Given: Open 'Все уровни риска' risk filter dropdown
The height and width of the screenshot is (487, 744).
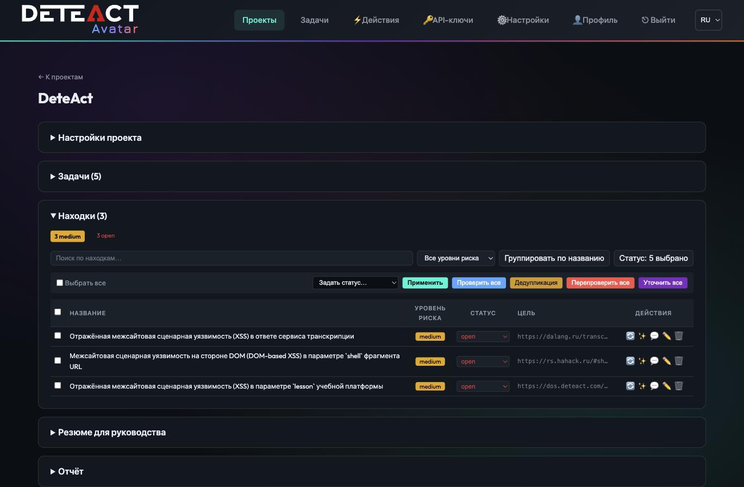Looking at the screenshot, I should [456, 258].
